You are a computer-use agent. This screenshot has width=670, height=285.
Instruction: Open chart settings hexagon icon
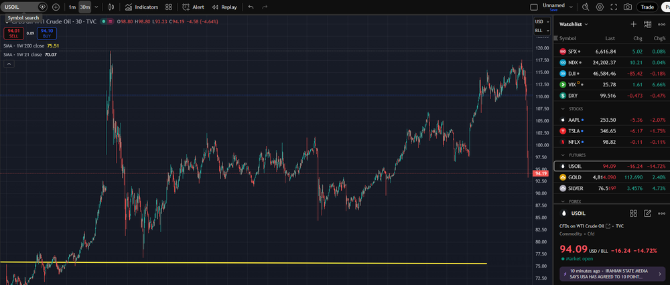600,7
